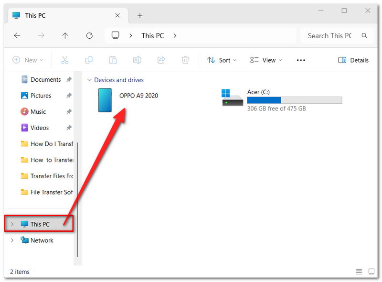Screen dimensions: 382x282
Task: Unpin Documents using its pin icon
Action: (69, 79)
